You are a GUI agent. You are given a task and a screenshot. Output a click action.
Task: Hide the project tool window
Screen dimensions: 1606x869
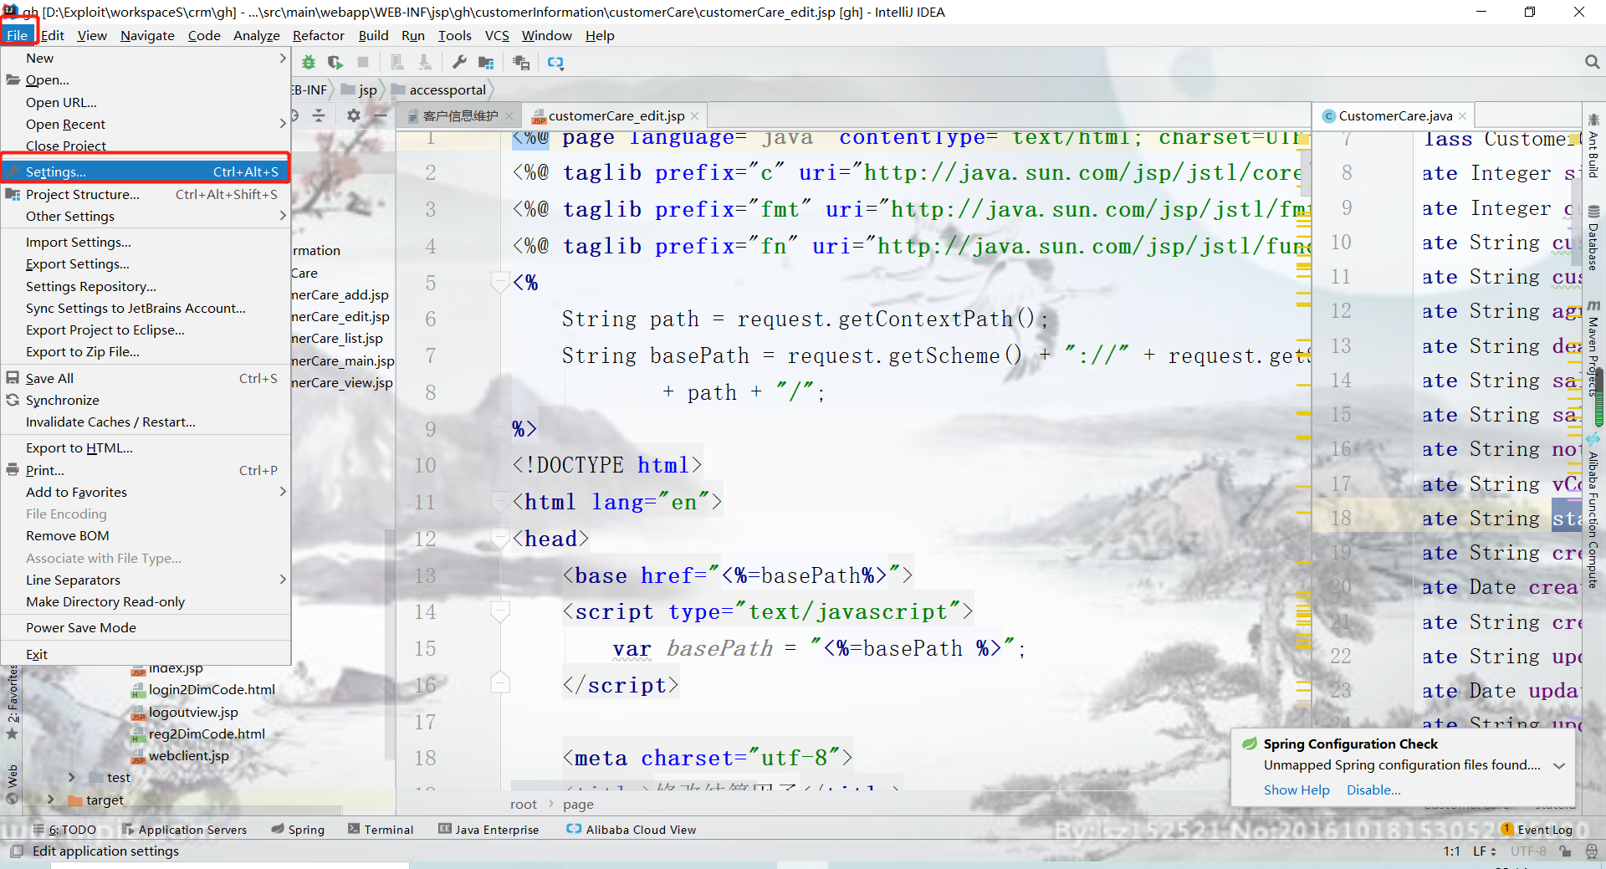(x=381, y=115)
